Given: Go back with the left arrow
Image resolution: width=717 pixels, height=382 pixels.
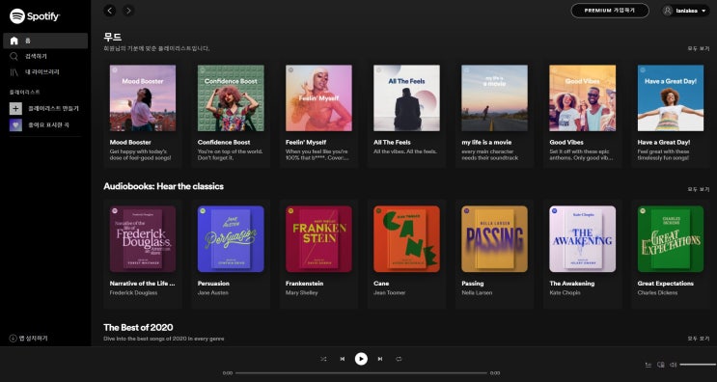Looking at the screenshot, I should pyautogui.click(x=110, y=11).
